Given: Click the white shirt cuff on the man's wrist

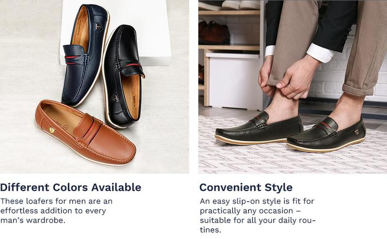Looking at the screenshot, I should [318, 51].
